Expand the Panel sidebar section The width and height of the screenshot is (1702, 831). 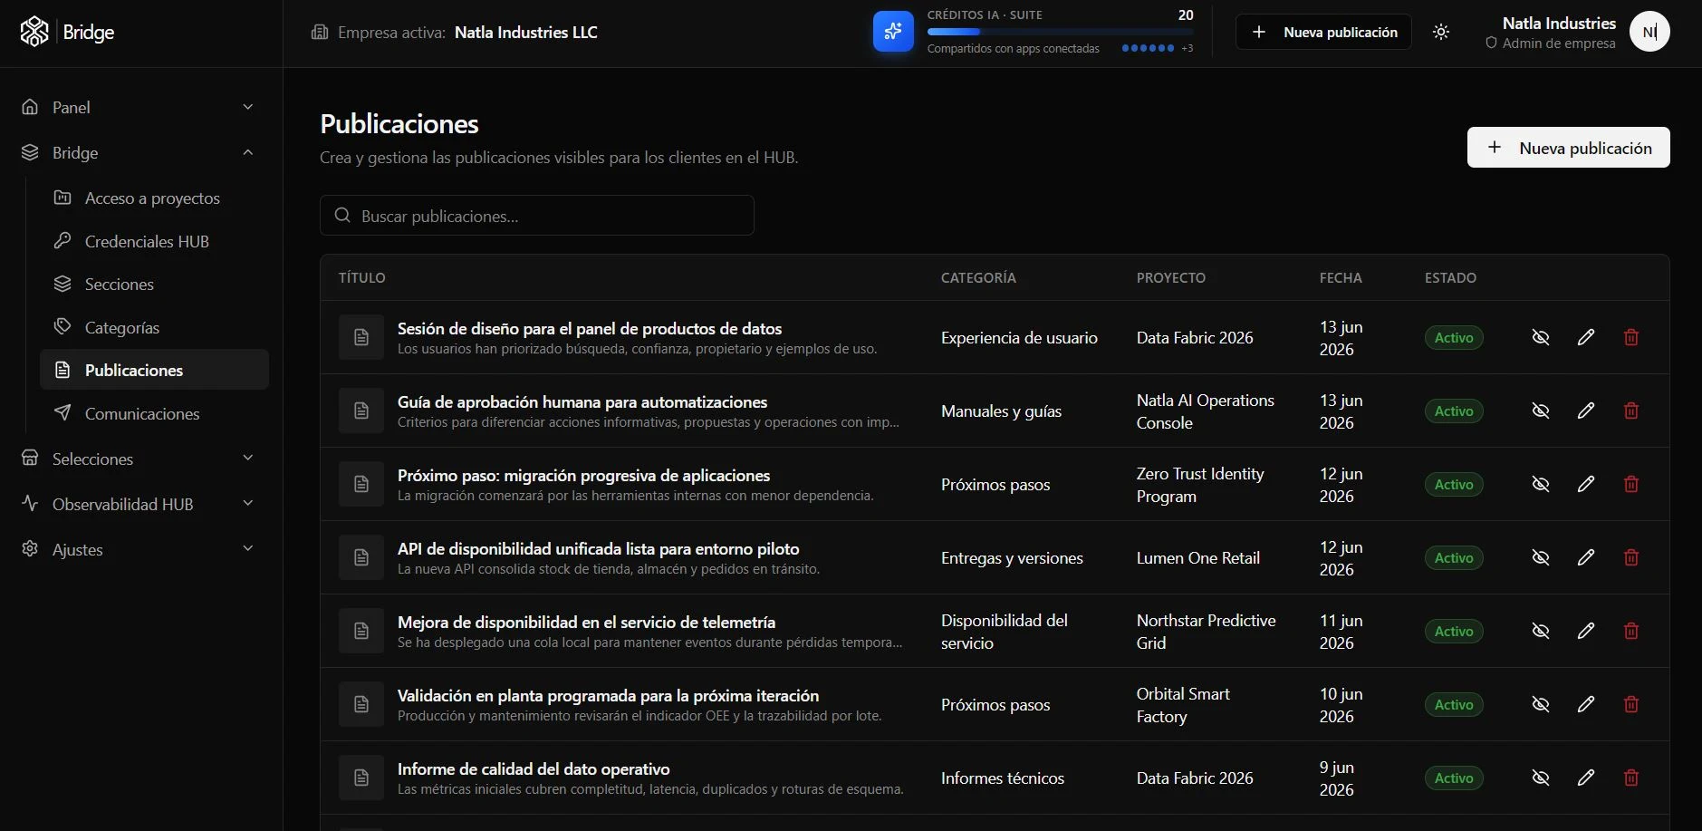tap(139, 107)
